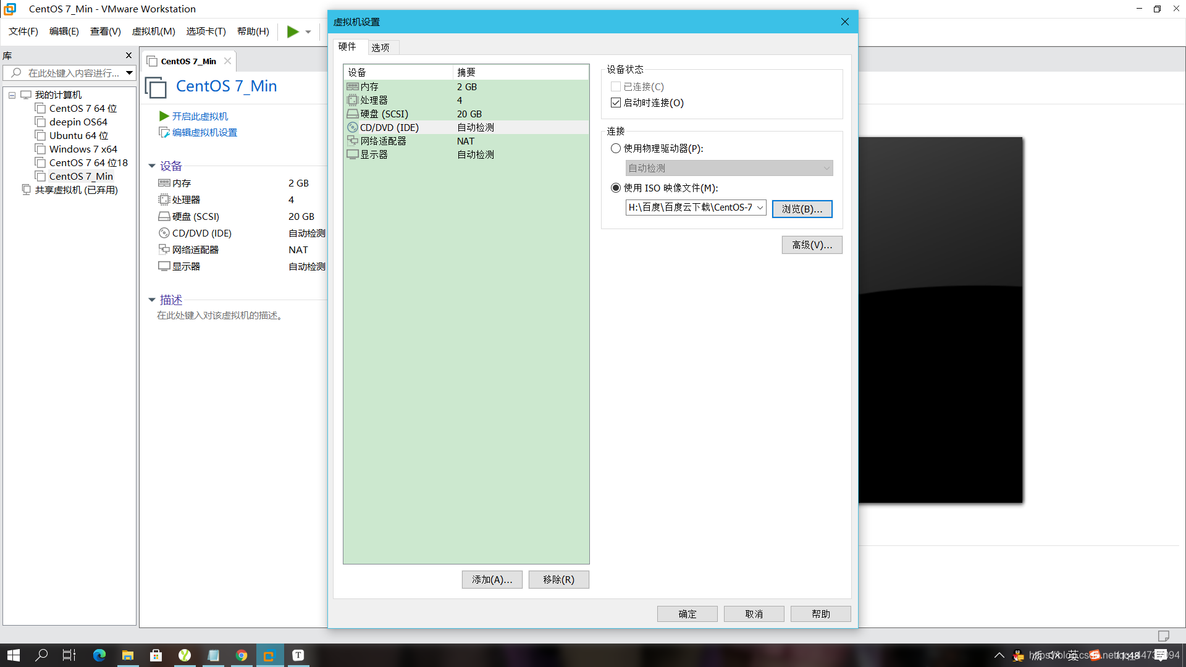This screenshot has height=667, width=1186.
Task: Click the 确定 button to confirm
Action: 687,613
